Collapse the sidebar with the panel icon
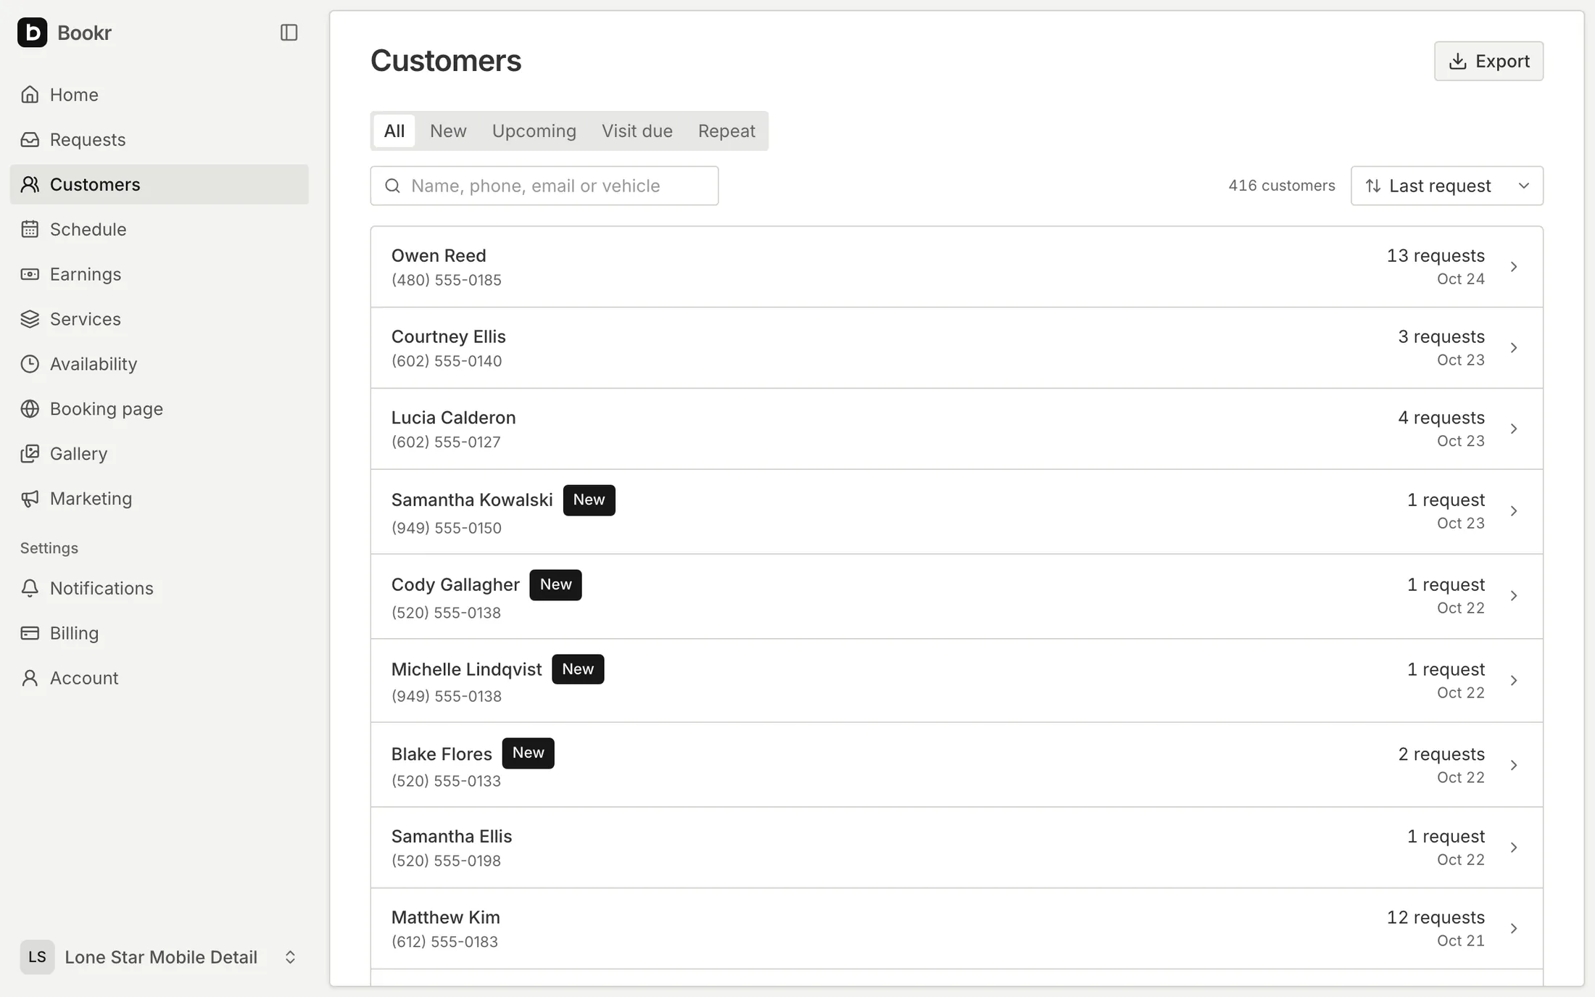1595x997 pixels. point(289,33)
